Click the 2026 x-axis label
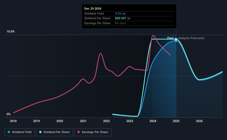 tap(199, 121)
